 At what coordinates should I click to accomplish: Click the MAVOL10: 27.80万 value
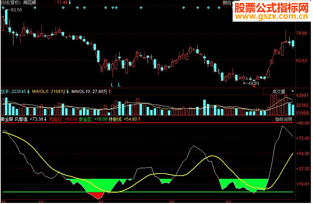[90, 92]
